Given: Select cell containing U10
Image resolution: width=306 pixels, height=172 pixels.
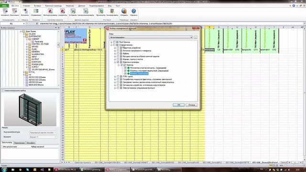Looking at the screenshot, I should pos(237,50).
